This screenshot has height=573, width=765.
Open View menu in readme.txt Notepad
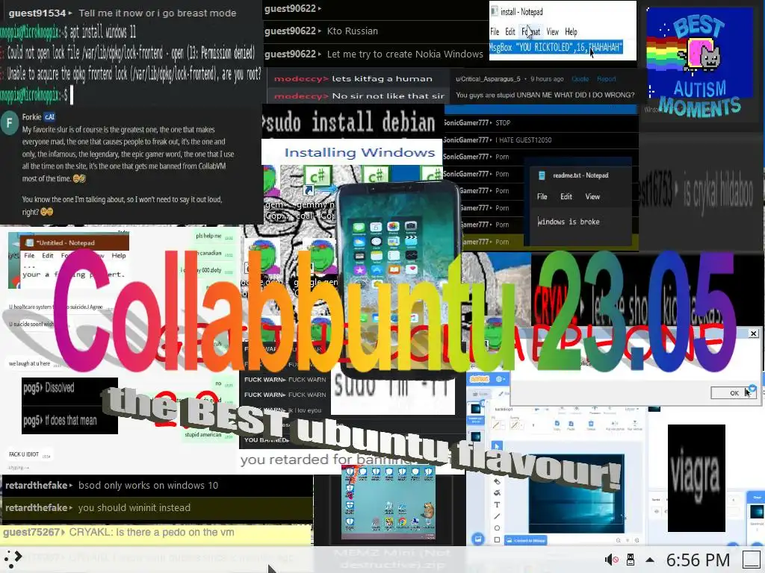point(592,196)
